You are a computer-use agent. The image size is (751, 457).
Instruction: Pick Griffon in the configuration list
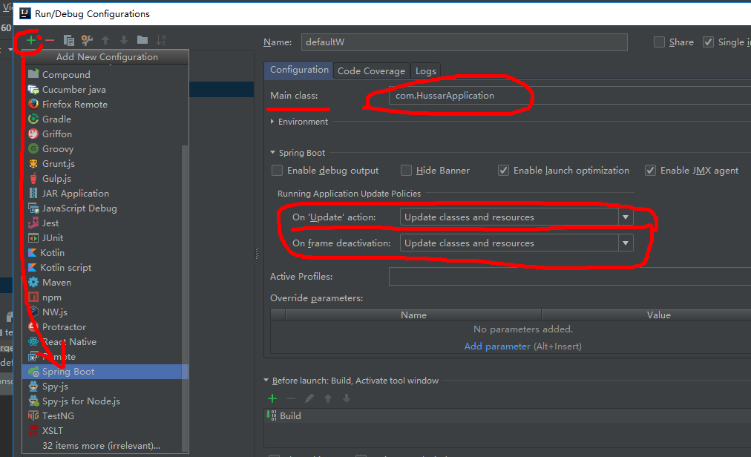(x=105, y=134)
